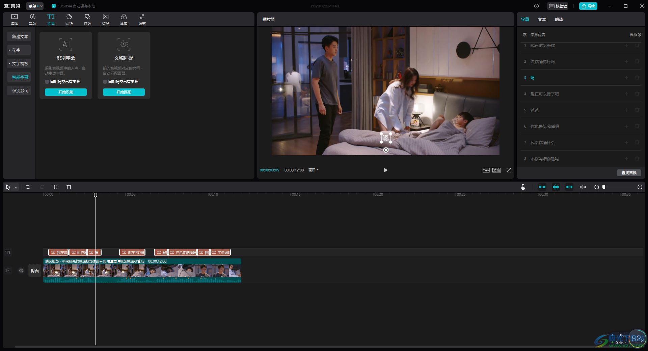Click the delete trash icon in timeline toolbar
This screenshot has width=648, height=351.
(69, 187)
